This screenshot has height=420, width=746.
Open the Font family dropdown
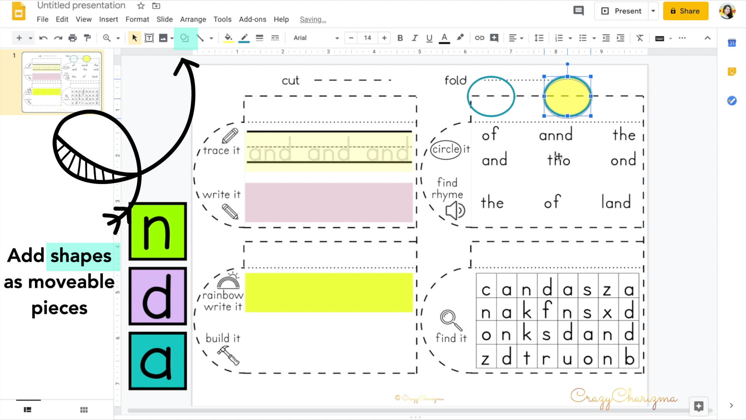315,37
